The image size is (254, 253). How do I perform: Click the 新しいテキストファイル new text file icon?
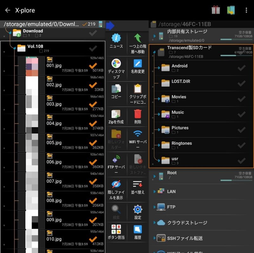(x=138, y=159)
